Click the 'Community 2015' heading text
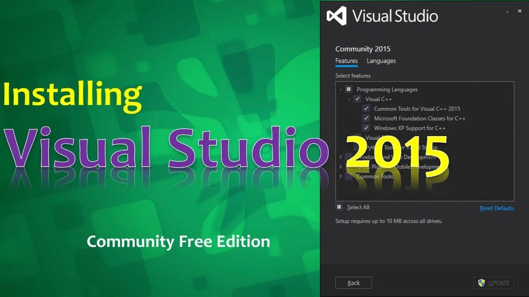Viewport: 529px width, 297px height. (363, 49)
